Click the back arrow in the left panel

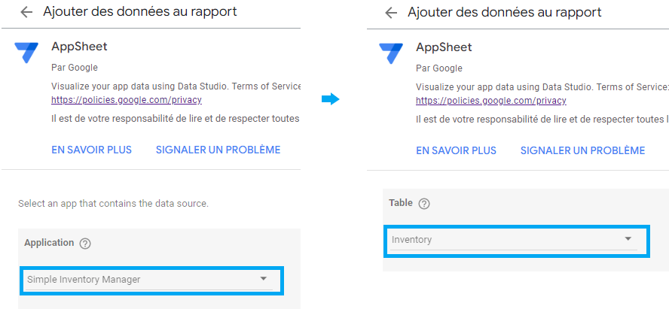26,12
